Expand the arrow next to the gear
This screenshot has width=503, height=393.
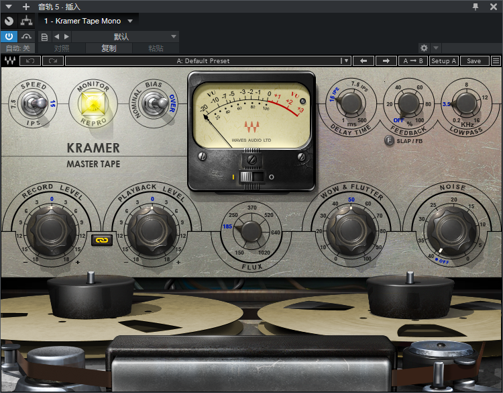[x=436, y=48]
